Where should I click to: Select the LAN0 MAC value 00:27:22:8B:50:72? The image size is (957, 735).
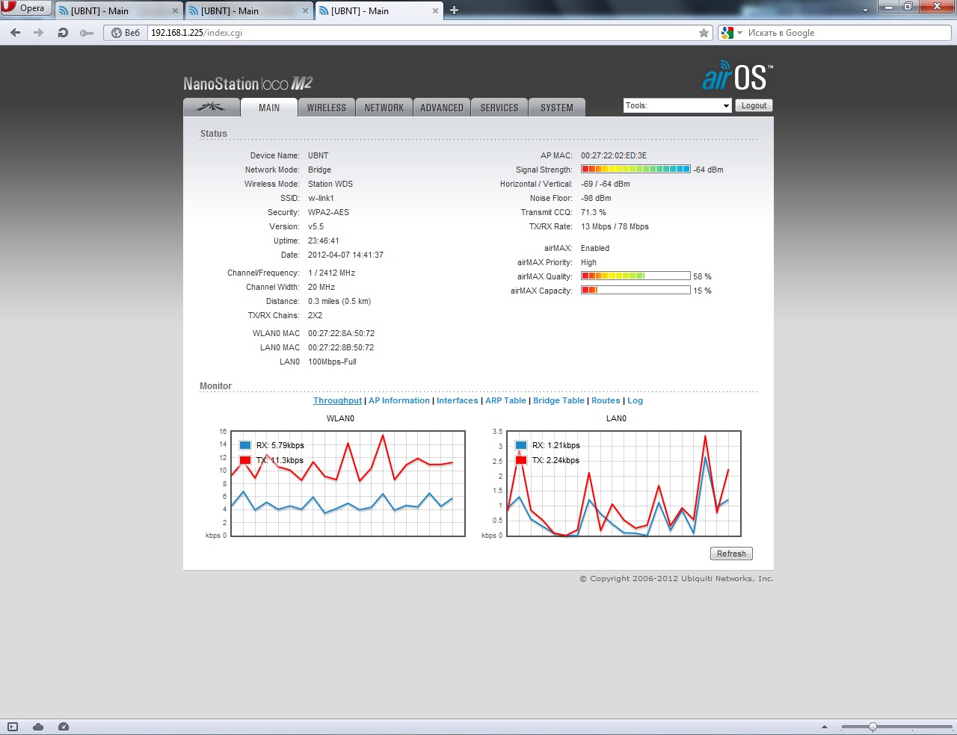pyautogui.click(x=341, y=347)
